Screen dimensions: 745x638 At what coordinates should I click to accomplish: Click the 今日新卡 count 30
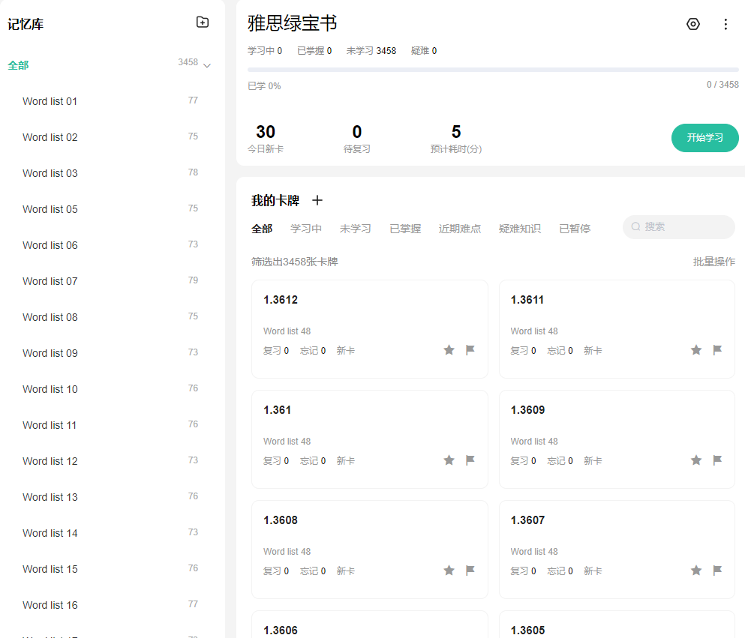tap(266, 131)
